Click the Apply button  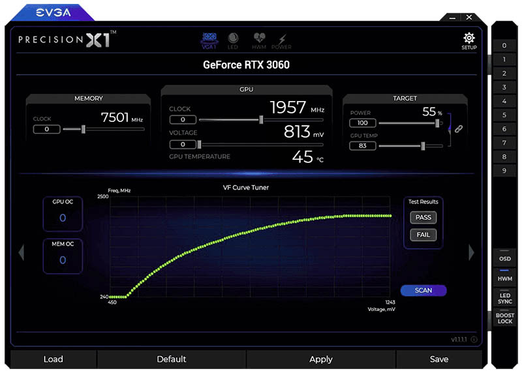pyautogui.click(x=321, y=359)
